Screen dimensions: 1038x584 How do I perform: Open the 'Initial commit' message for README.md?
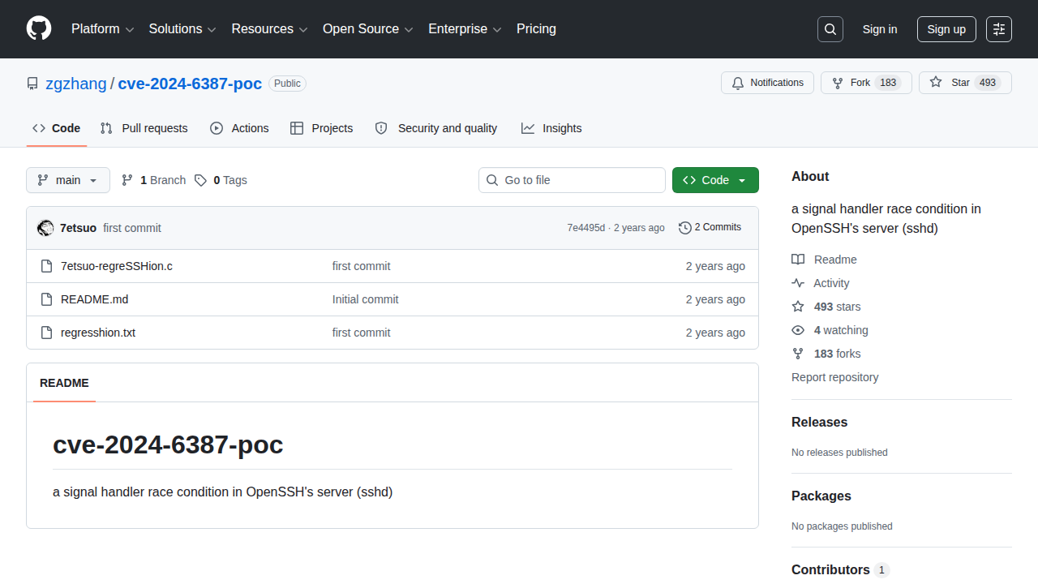coord(366,299)
